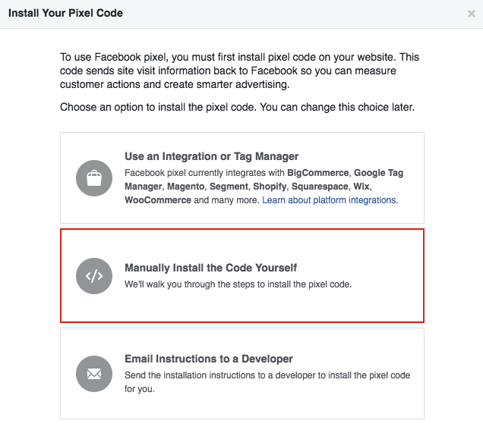Click the "Install Your Pixel Code" dialog title
Screen dimensions: 483x433
pos(65,13)
